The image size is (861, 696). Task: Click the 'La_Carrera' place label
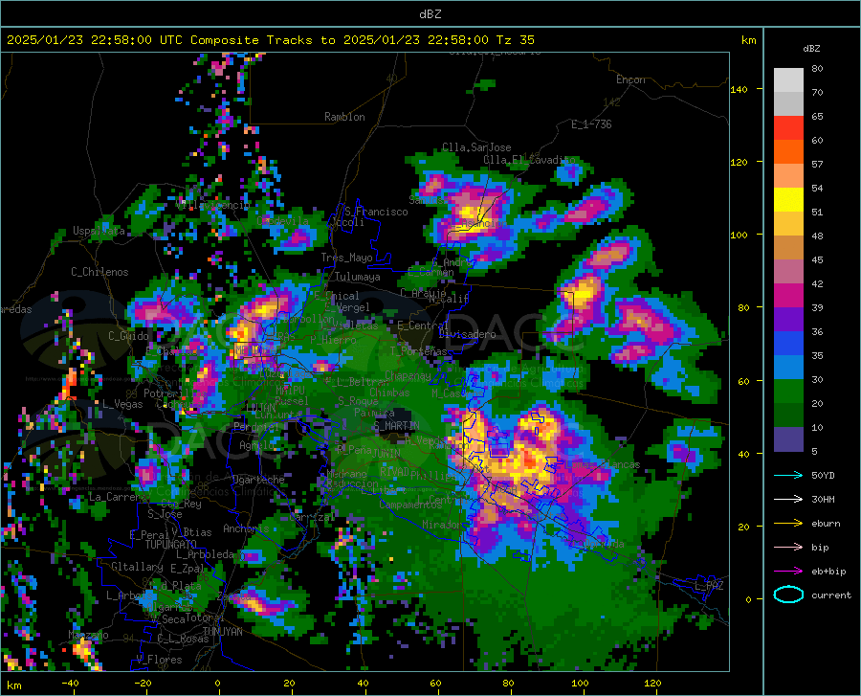pos(117,497)
